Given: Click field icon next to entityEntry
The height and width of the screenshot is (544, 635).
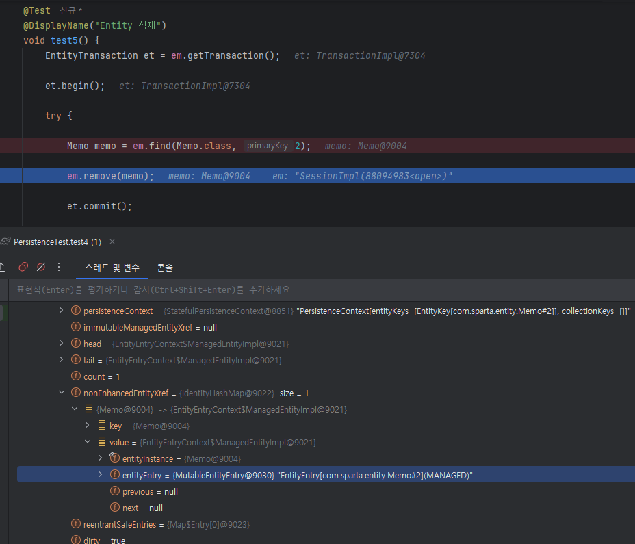Looking at the screenshot, I should click(x=115, y=474).
